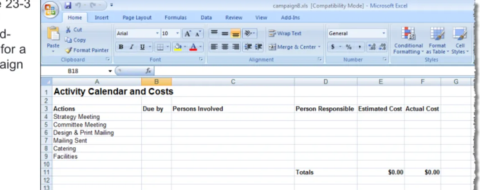Open the Merge & Center dropdown arrow

tap(319, 47)
